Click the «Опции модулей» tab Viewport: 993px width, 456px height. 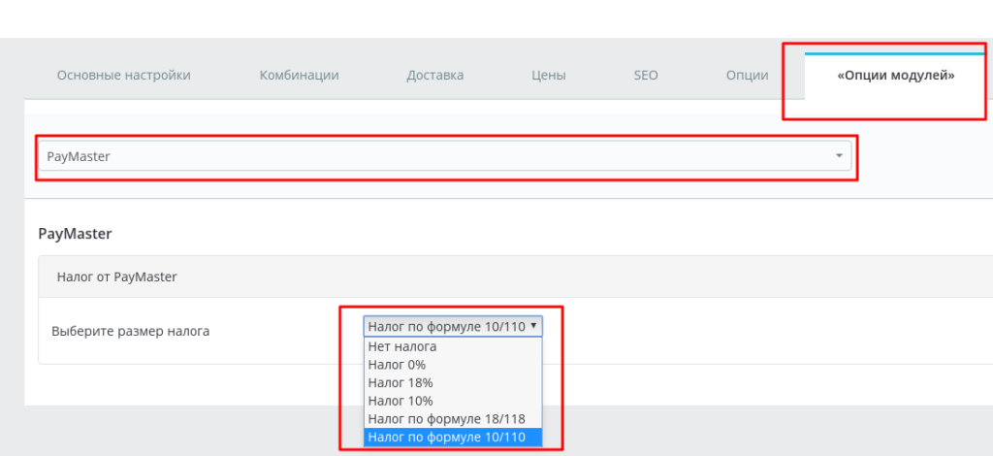[895, 76]
